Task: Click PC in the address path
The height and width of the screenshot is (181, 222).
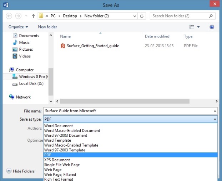Action: click(x=53, y=16)
